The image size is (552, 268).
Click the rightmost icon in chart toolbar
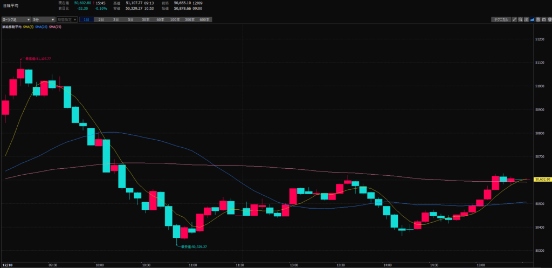[549, 19]
